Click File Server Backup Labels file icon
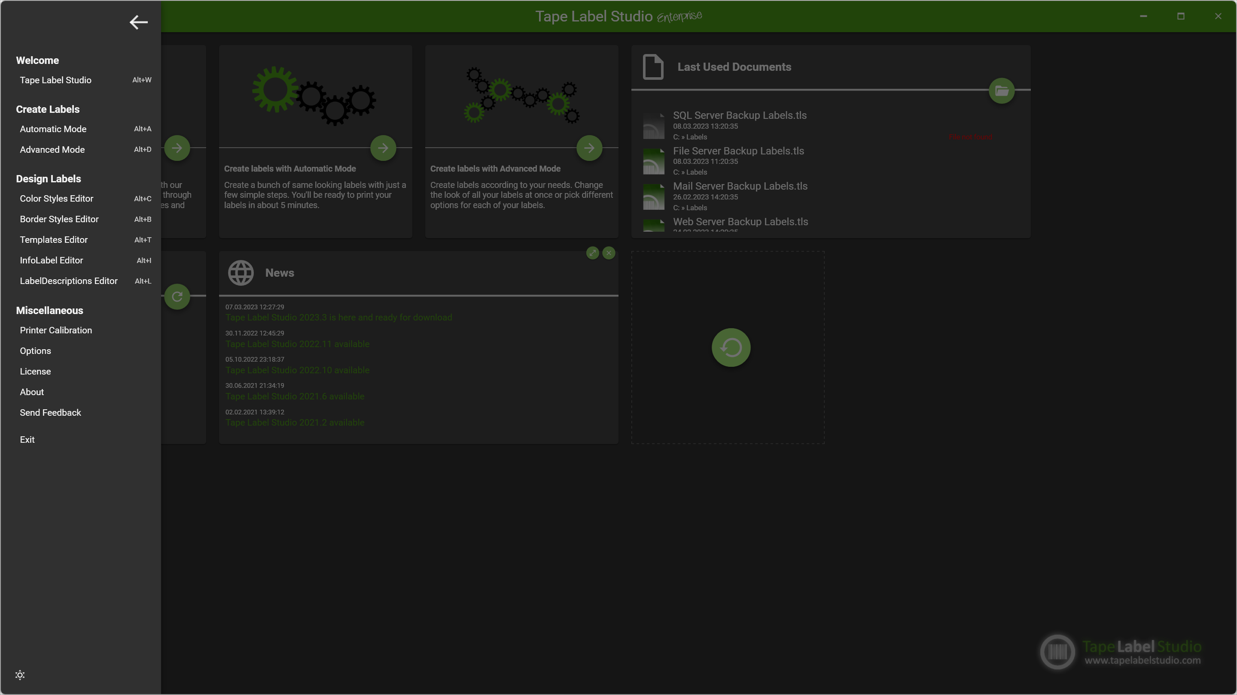 pos(654,161)
